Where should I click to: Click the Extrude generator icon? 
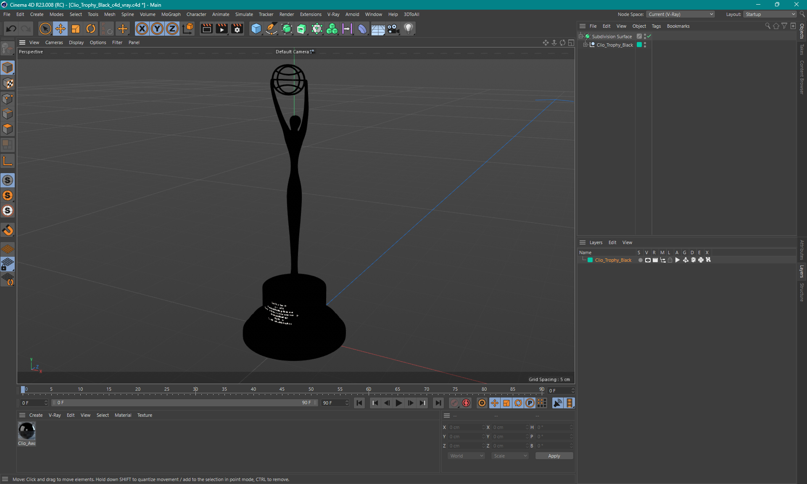click(x=302, y=29)
